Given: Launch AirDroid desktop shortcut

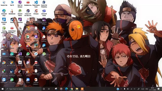Looking at the screenshot, I should tap(12, 81).
